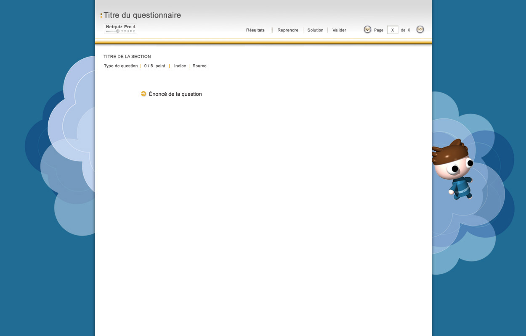Viewport: 526px width, 336px height.
Task: Click the "Titre du questionnaire" heading
Action: [142, 16]
